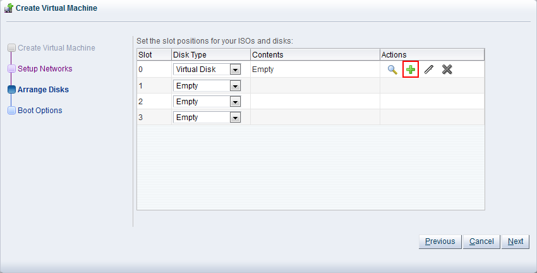Expand slot 2 disk type dropdown
Image resolution: width=537 pixels, height=273 pixels.
tap(236, 101)
